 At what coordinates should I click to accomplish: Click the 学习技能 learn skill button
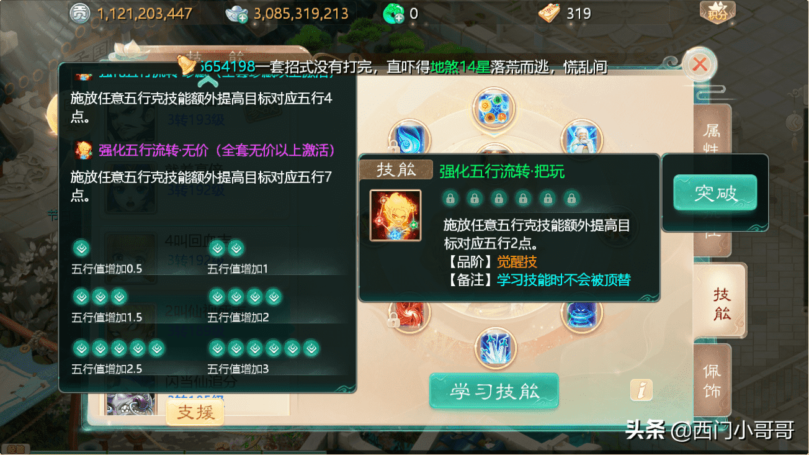click(494, 391)
